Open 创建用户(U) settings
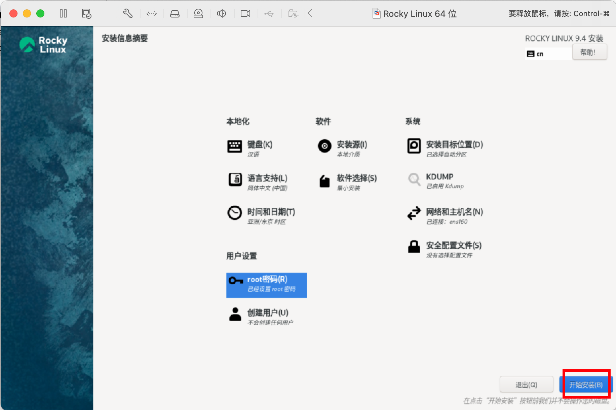Screen dimensions: 616x410 [268, 313]
